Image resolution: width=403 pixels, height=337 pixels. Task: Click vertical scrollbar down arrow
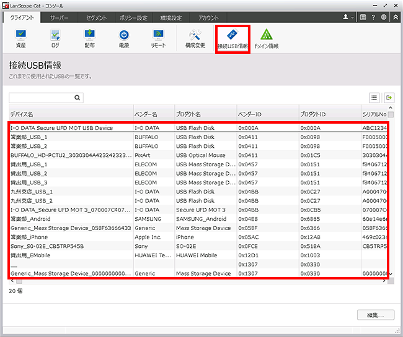pyautogui.click(x=391, y=274)
